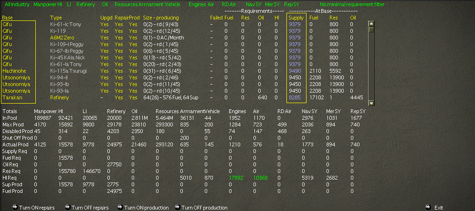The height and width of the screenshot is (211, 475).
Task: Sort by Repair column header
Action: tap(121, 18)
